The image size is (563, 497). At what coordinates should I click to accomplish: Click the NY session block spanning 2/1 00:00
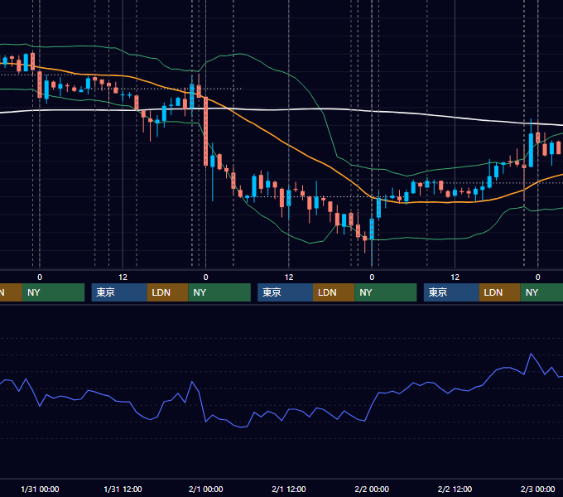(x=219, y=292)
